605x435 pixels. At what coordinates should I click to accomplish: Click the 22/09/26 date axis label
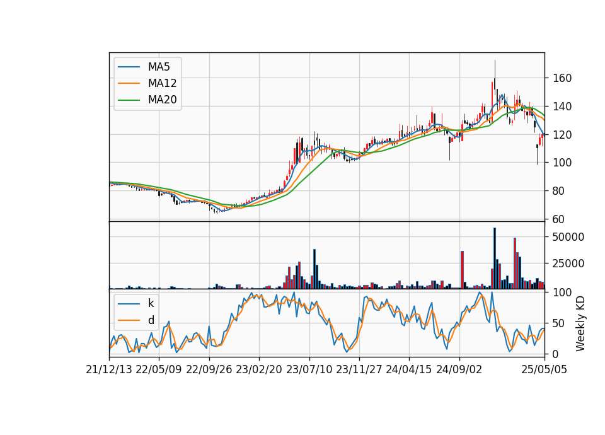pos(209,370)
